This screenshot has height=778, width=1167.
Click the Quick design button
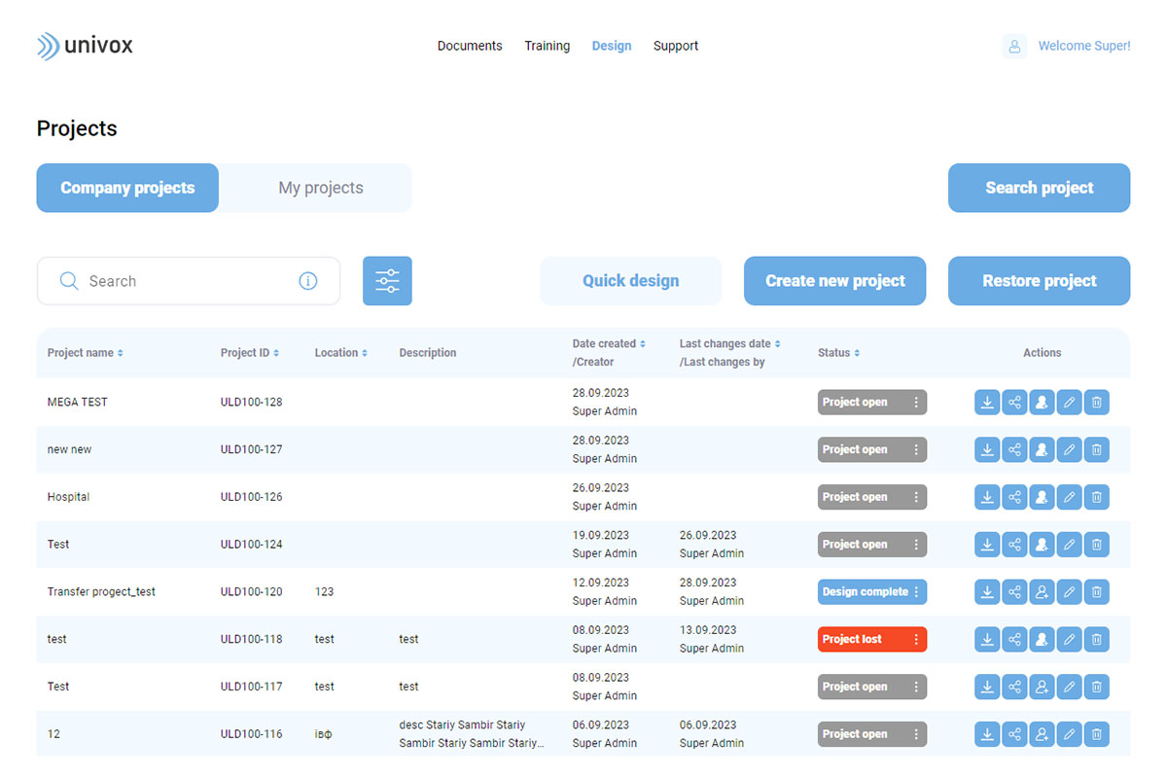tap(631, 281)
